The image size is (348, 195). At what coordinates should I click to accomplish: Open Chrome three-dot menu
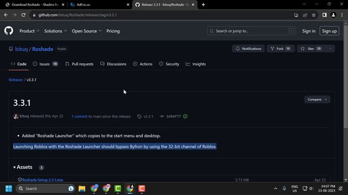tap(342, 15)
